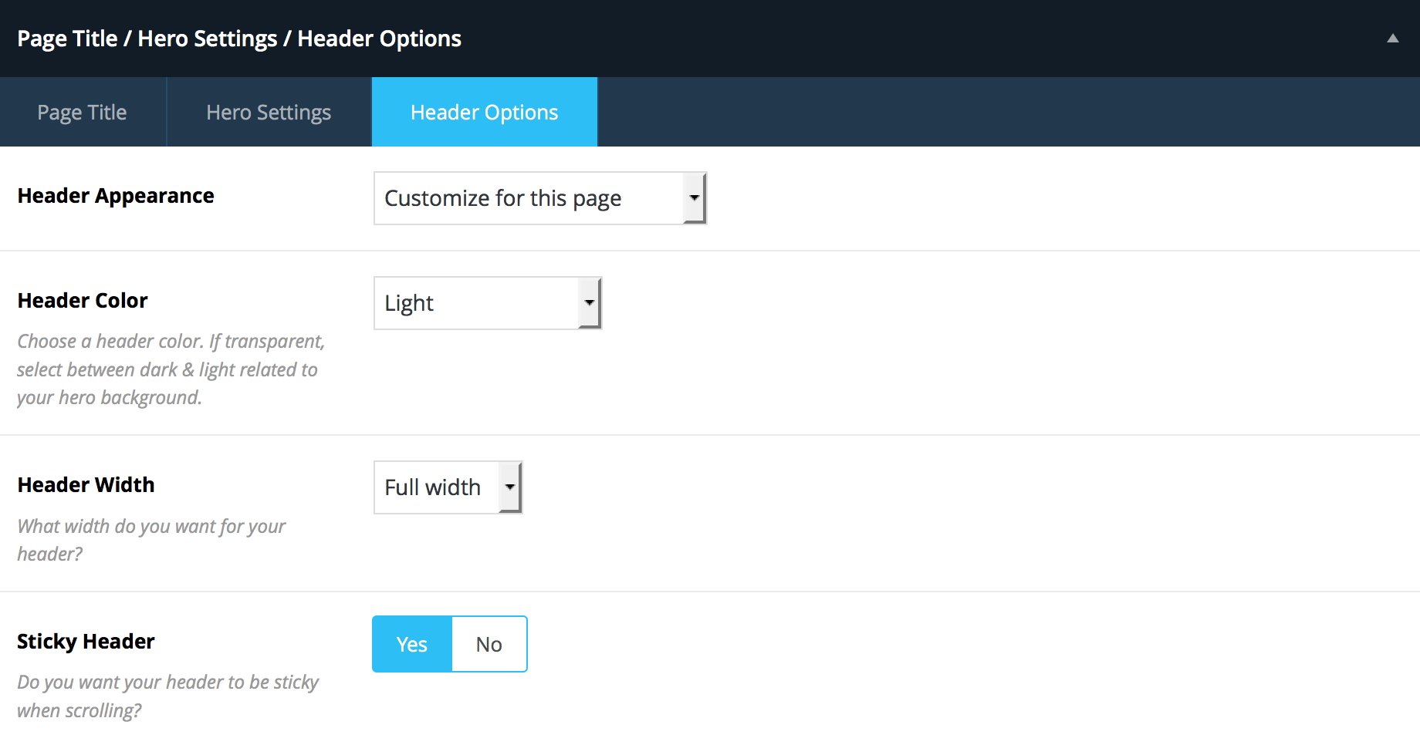Screen dimensions: 1420x745
Task: Disable sticky header with No
Action: pos(489,644)
